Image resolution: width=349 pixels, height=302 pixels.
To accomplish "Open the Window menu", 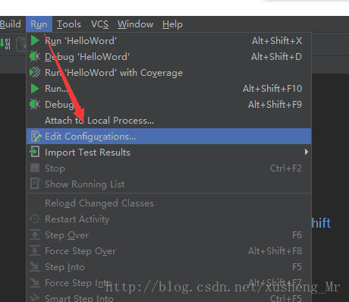I will [x=135, y=24].
